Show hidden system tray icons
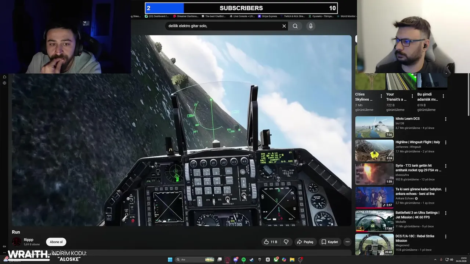470x264 pixels. [x=435, y=260]
